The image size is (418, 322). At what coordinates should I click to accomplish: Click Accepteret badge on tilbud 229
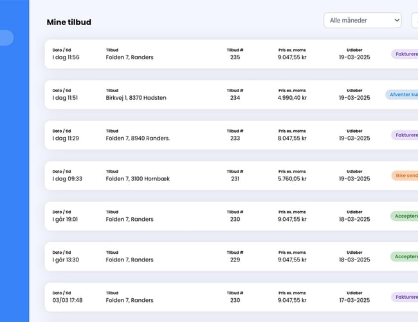[x=405, y=256]
